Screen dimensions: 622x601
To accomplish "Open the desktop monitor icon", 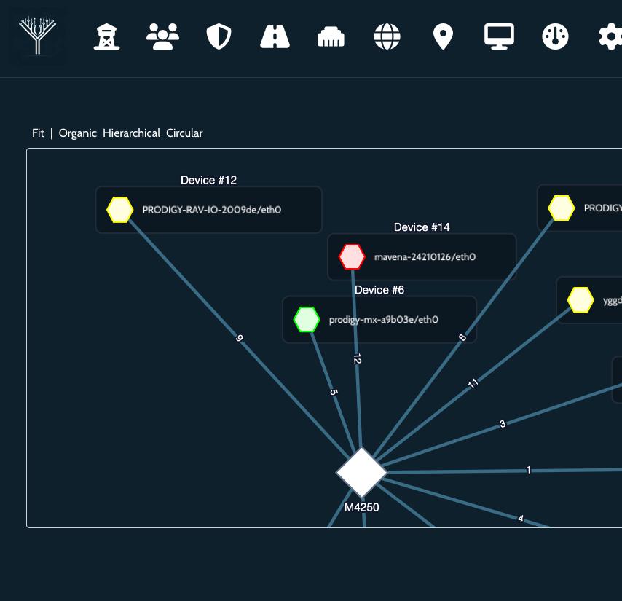I will tap(500, 36).
